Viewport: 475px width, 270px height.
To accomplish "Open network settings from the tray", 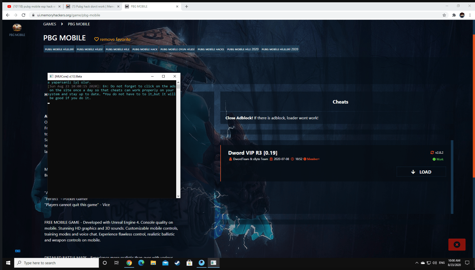I will point(429,263).
